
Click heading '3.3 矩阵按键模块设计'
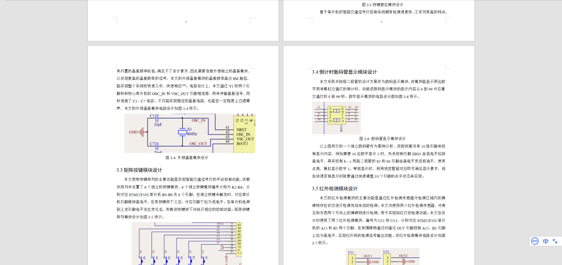[139, 170]
